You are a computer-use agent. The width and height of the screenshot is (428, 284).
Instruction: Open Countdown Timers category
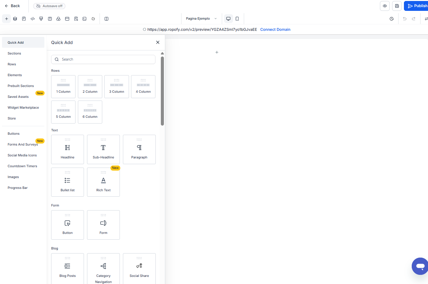point(22,166)
